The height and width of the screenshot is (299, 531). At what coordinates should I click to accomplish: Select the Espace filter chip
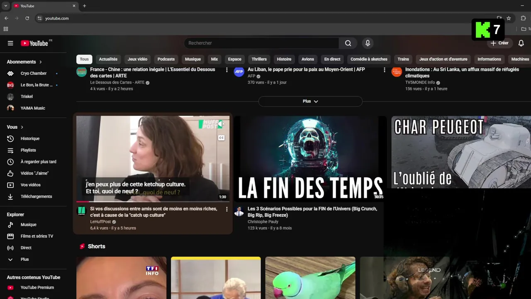click(235, 59)
